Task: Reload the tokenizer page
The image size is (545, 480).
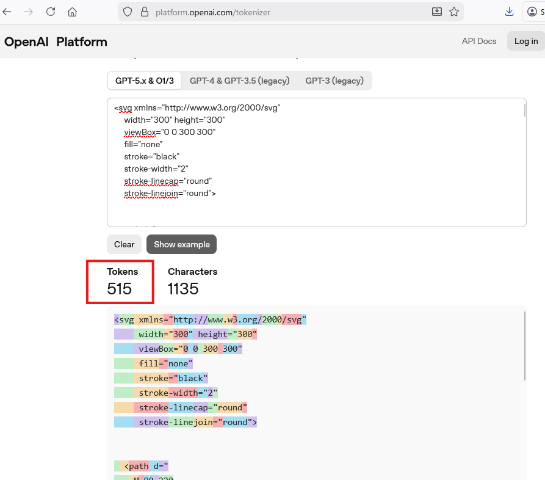Action: pyautogui.click(x=50, y=12)
